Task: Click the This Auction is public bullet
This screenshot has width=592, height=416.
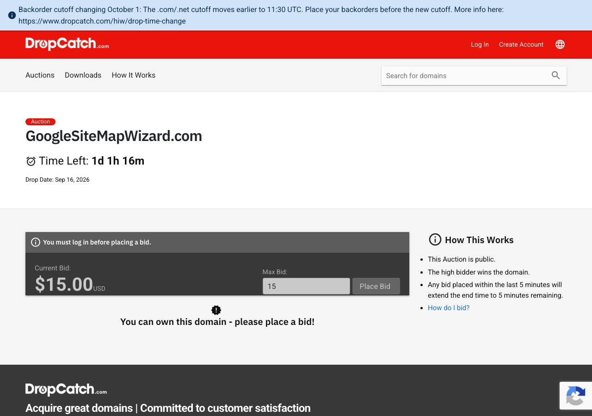Action: pos(462,259)
